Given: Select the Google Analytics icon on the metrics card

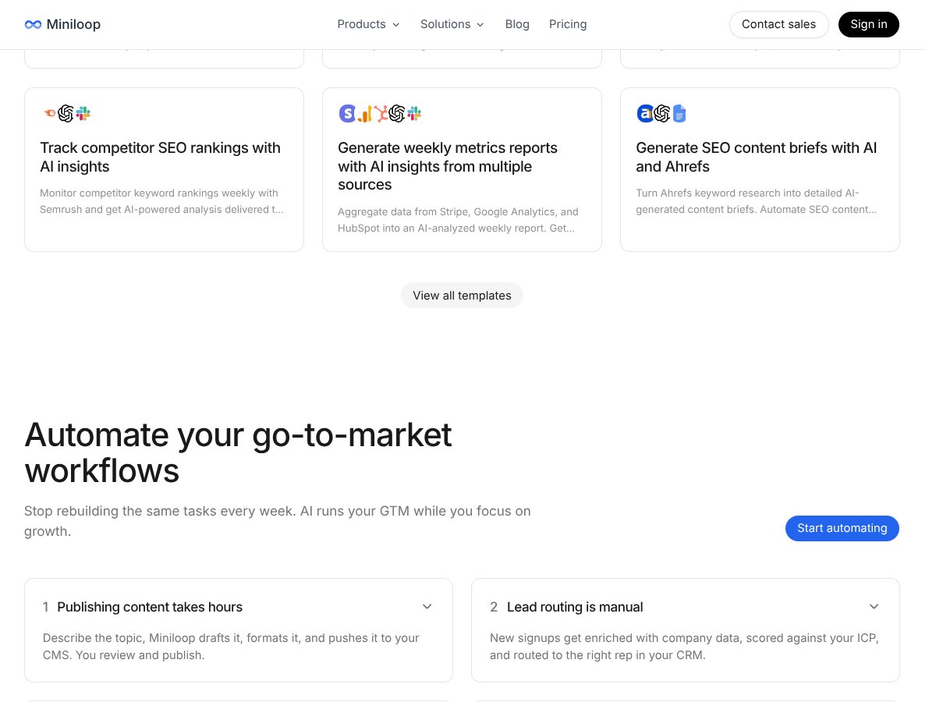Looking at the screenshot, I should coord(364,113).
